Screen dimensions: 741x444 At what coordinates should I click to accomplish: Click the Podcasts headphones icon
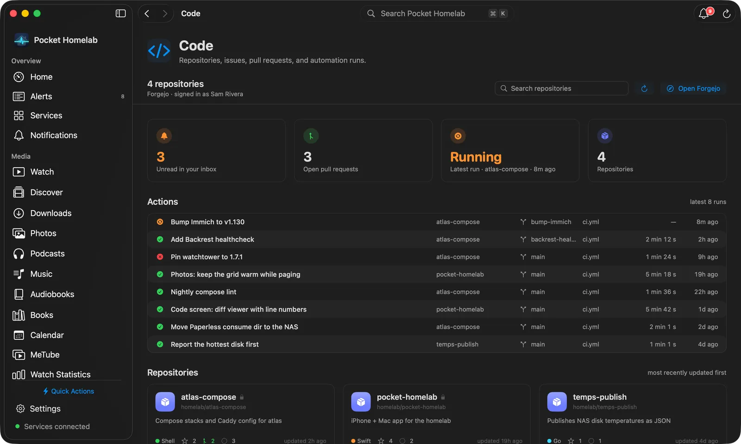(x=19, y=254)
